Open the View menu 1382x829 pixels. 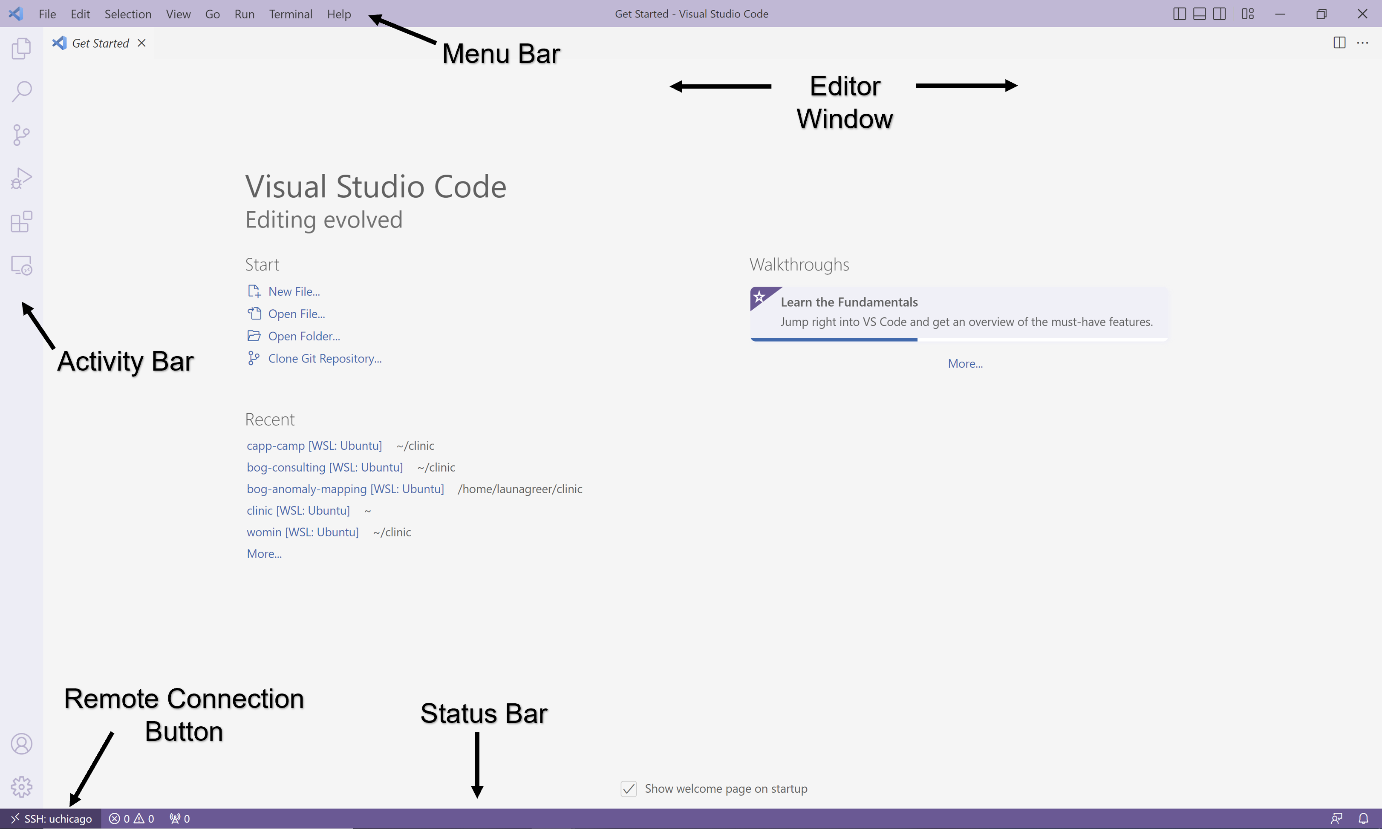[x=178, y=14]
